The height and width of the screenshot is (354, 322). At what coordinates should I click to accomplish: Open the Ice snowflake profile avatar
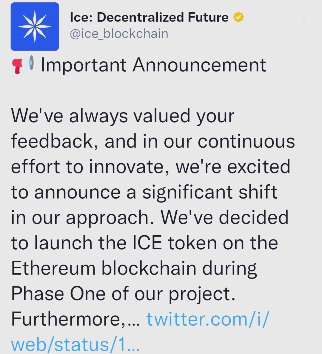tap(35, 26)
